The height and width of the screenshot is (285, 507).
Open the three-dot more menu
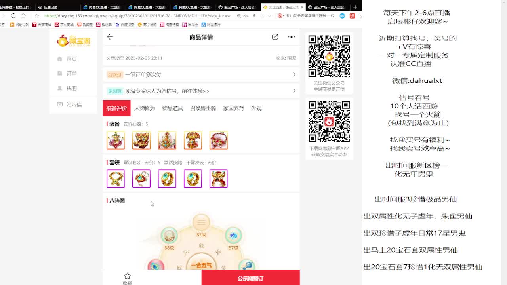coord(292,37)
